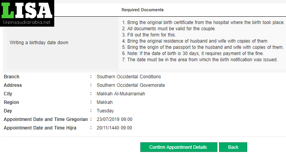Click the Region value Makkah

pyautogui.click(x=105, y=102)
